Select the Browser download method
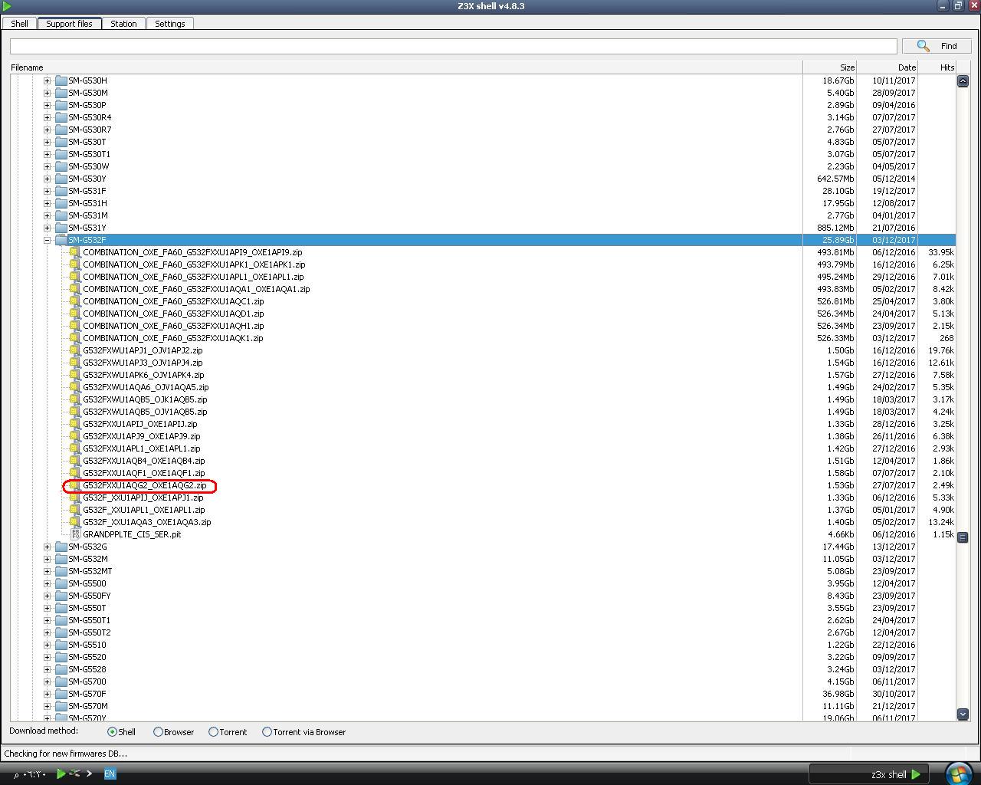Viewport: 981px width, 785px height. (x=159, y=732)
